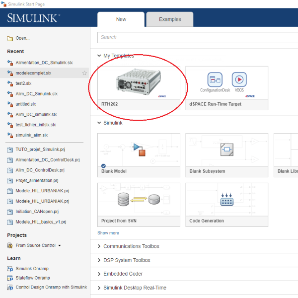Screen dimensions: 298x298
Task: Click the model icon beside untitled.slx
Action: click(10, 104)
